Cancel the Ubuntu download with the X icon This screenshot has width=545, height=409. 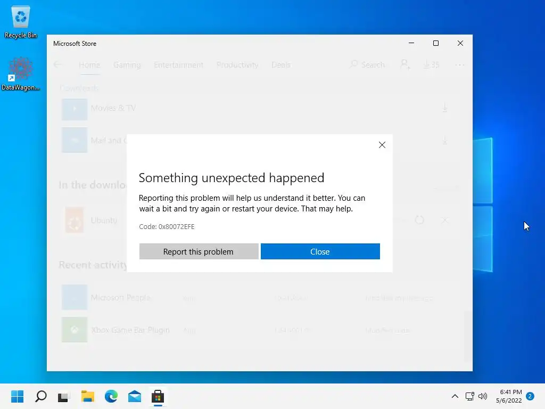click(x=444, y=220)
